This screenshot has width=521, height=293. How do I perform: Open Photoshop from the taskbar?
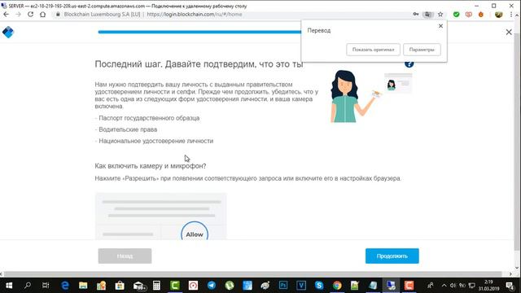point(283,286)
